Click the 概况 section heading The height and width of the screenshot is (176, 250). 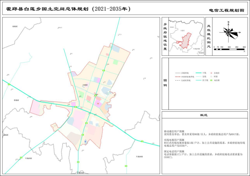[204, 115]
